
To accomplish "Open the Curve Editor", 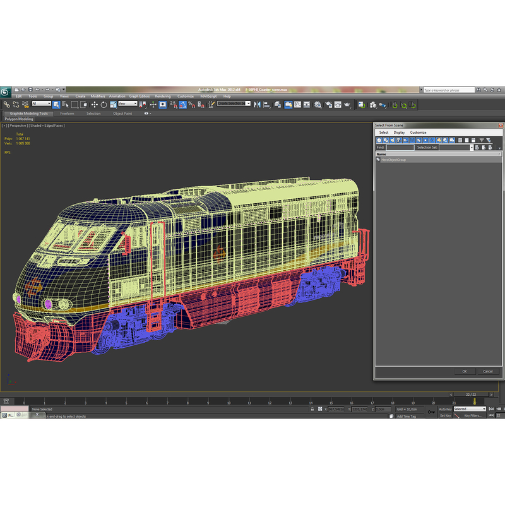I will click(297, 105).
